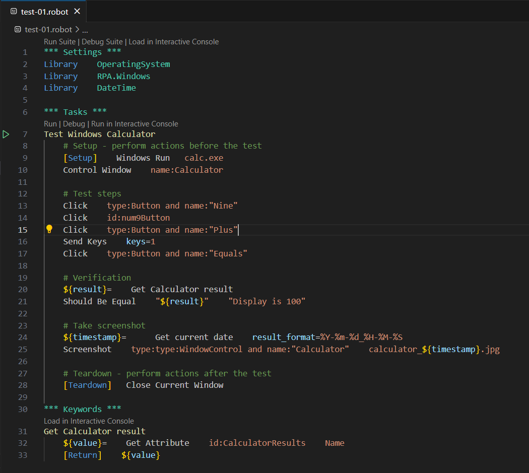Viewport: 529px width, 473px height.
Task: Load in Interactive Console above the Settings section
Action: point(173,42)
